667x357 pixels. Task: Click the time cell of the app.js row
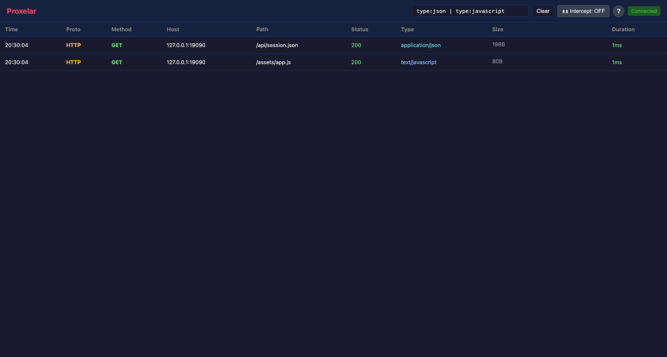[x=17, y=62]
